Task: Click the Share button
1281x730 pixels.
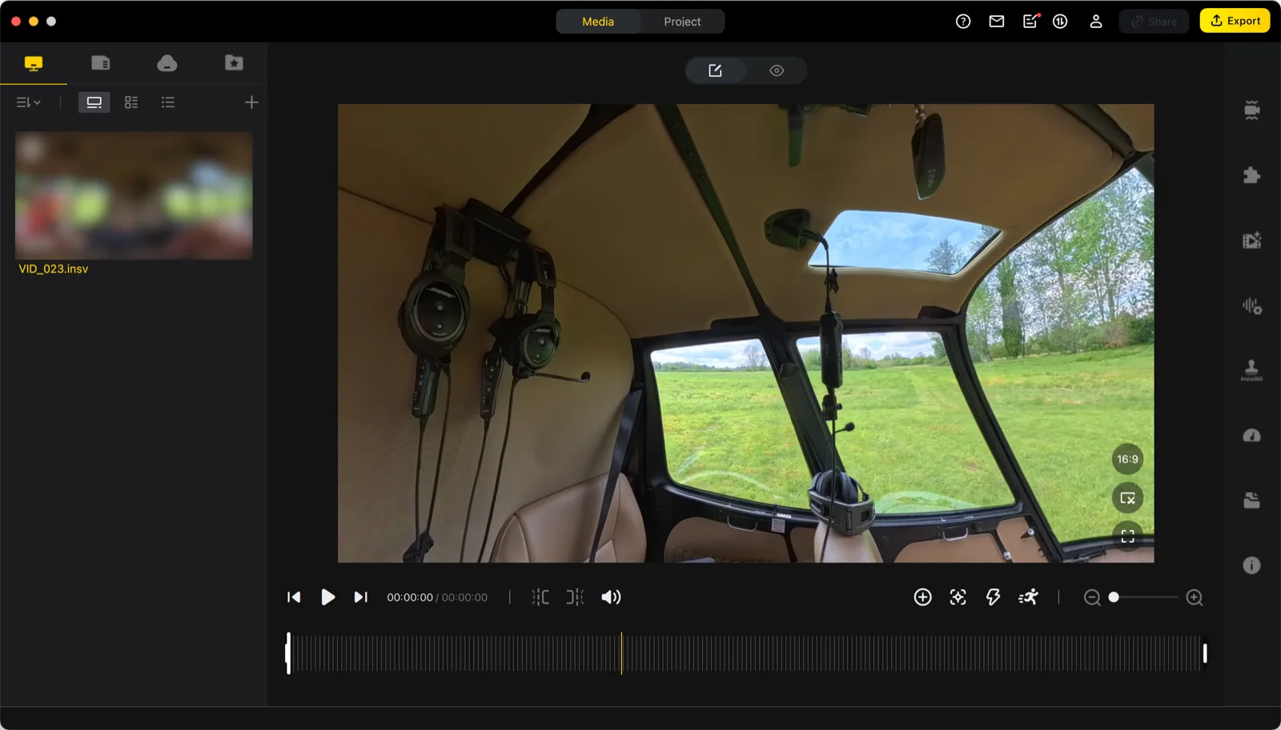Action: tap(1154, 22)
